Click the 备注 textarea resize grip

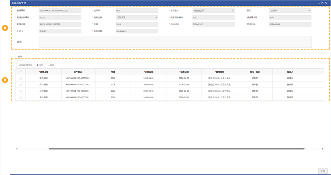pos(310,46)
